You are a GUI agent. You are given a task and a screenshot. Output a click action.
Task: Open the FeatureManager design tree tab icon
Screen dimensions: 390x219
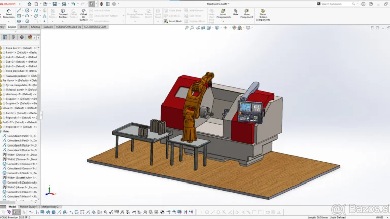click(x=5, y=37)
